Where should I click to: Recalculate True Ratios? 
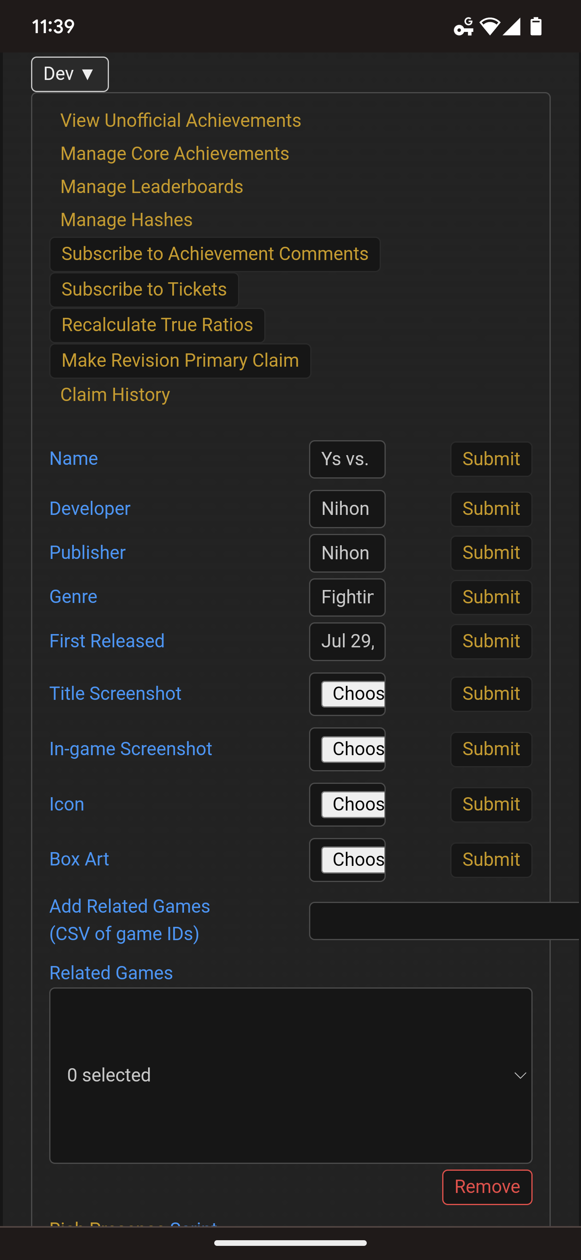coord(157,325)
